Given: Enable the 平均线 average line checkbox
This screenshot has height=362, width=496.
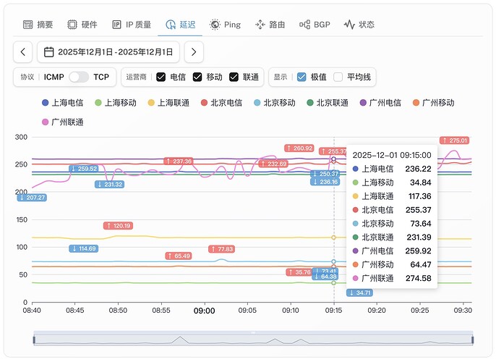Looking at the screenshot, I should click(338, 77).
